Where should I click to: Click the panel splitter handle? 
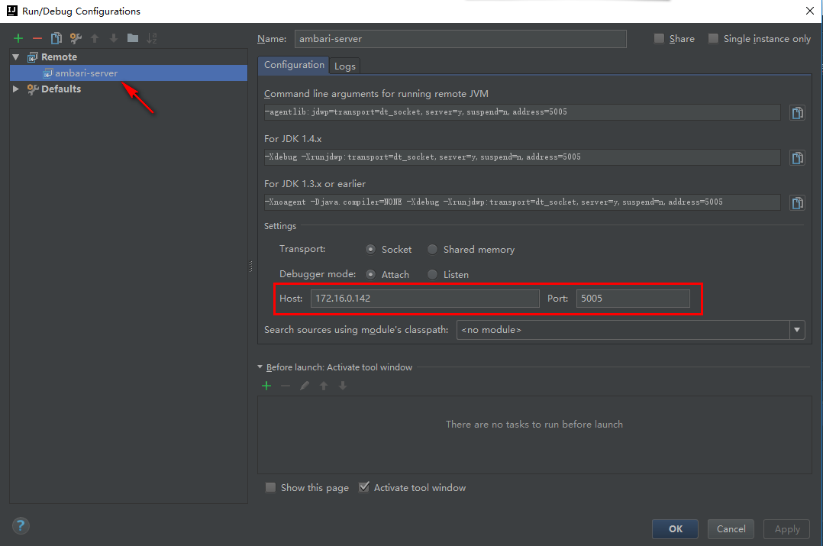(x=251, y=267)
